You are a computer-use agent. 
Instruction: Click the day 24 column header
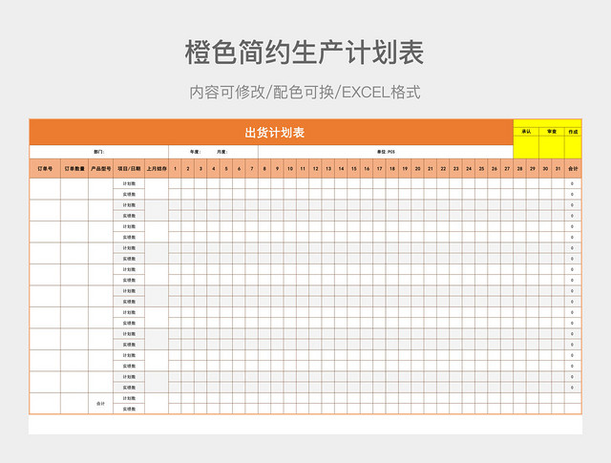[469, 169]
